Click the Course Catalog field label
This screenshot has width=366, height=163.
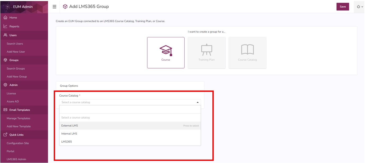click(69, 96)
